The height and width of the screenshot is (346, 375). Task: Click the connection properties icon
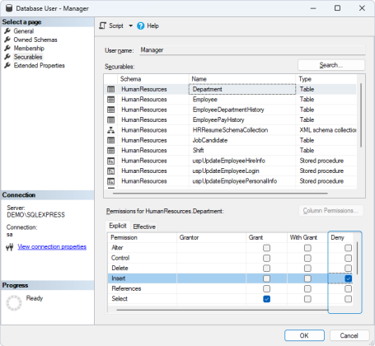point(10,247)
